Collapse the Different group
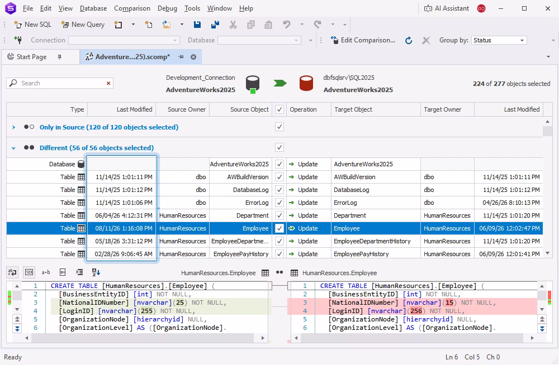Viewport: 559px width, 365px height. tap(13, 148)
